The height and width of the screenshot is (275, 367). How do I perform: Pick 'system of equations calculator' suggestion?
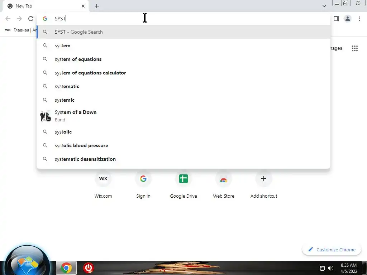(x=183, y=73)
